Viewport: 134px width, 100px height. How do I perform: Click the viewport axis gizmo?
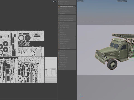point(81,96)
